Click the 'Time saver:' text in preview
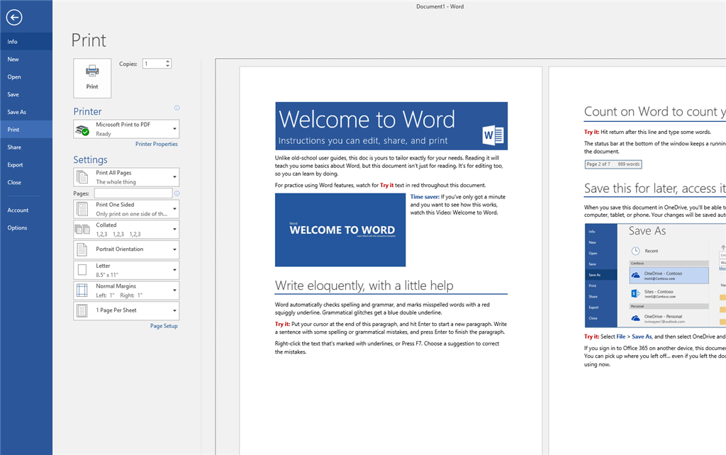 pyautogui.click(x=425, y=197)
